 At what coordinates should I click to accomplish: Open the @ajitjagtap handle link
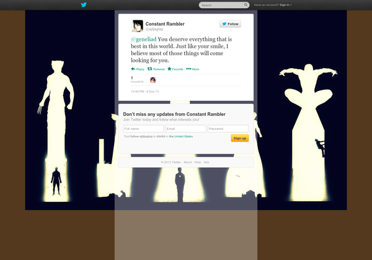coord(154,29)
